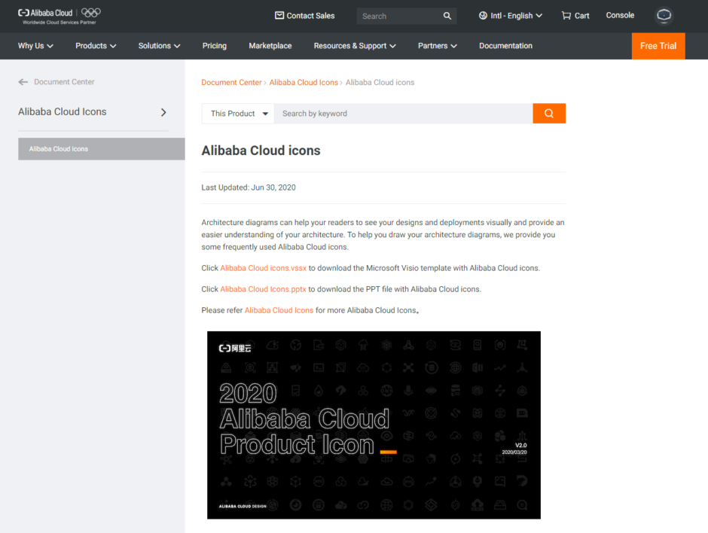Download the Alibaba Cloud icons.pptx file

263,288
